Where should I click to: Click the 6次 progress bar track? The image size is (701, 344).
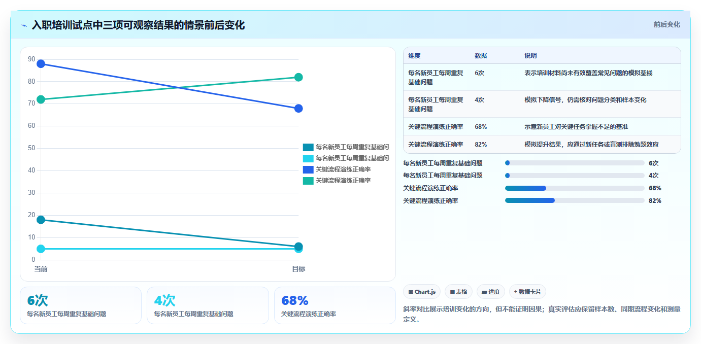pos(575,163)
